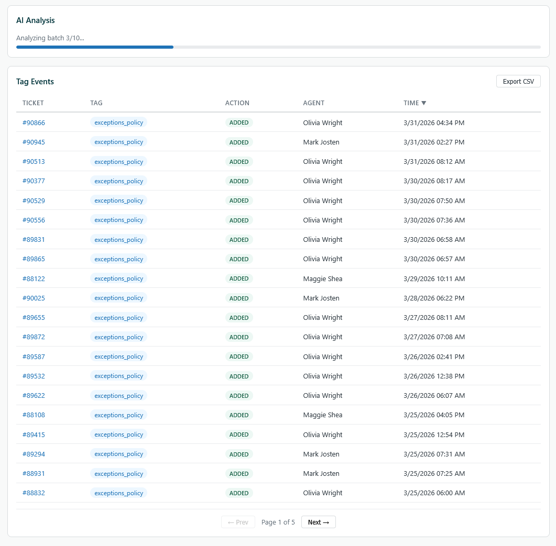Open ticket #89831
Viewport: 556px width, 546px height.
click(34, 239)
